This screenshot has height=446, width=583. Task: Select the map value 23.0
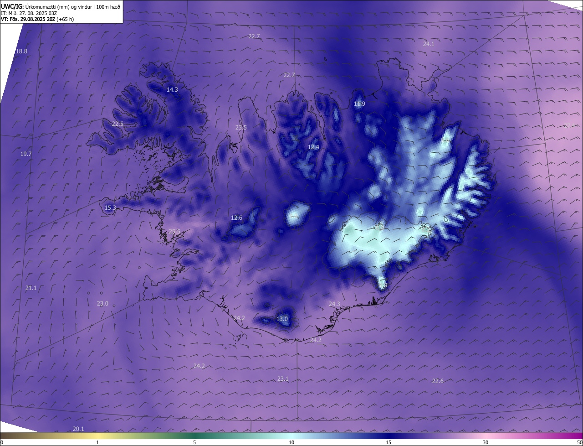[x=102, y=304]
